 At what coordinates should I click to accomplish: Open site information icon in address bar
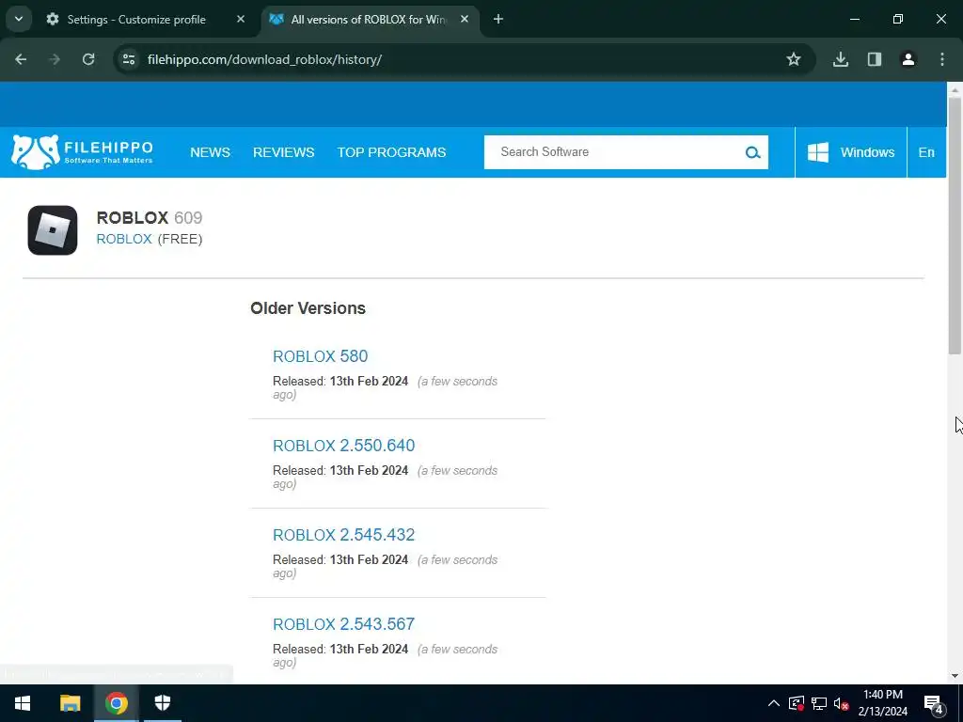[x=129, y=59]
